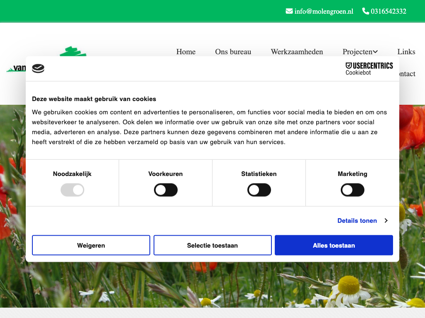Show cookie details via Details tonen
The image size is (425, 318).
pyautogui.click(x=357, y=221)
